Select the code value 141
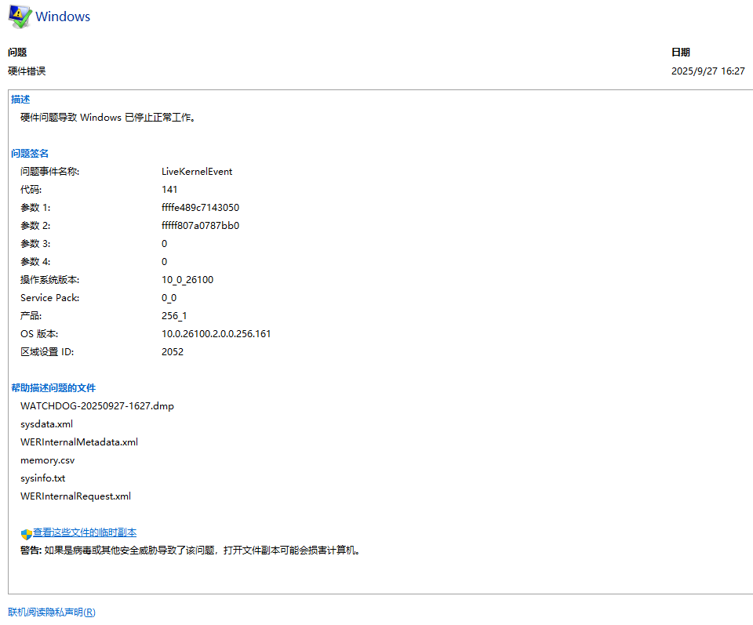The width and height of the screenshot is (753, 625). pyautogui.click(x=169, y=190)
